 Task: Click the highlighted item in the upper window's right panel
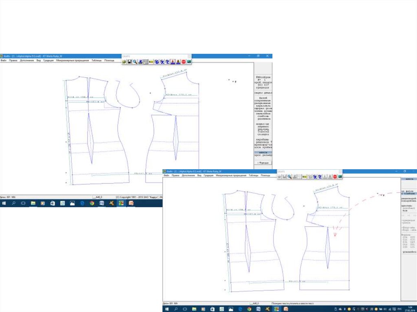[x=263, y=152]
